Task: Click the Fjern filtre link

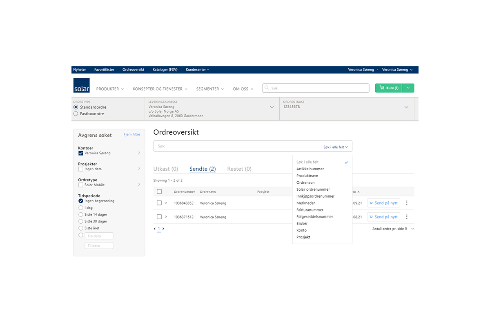Action: tap(132, 134)
